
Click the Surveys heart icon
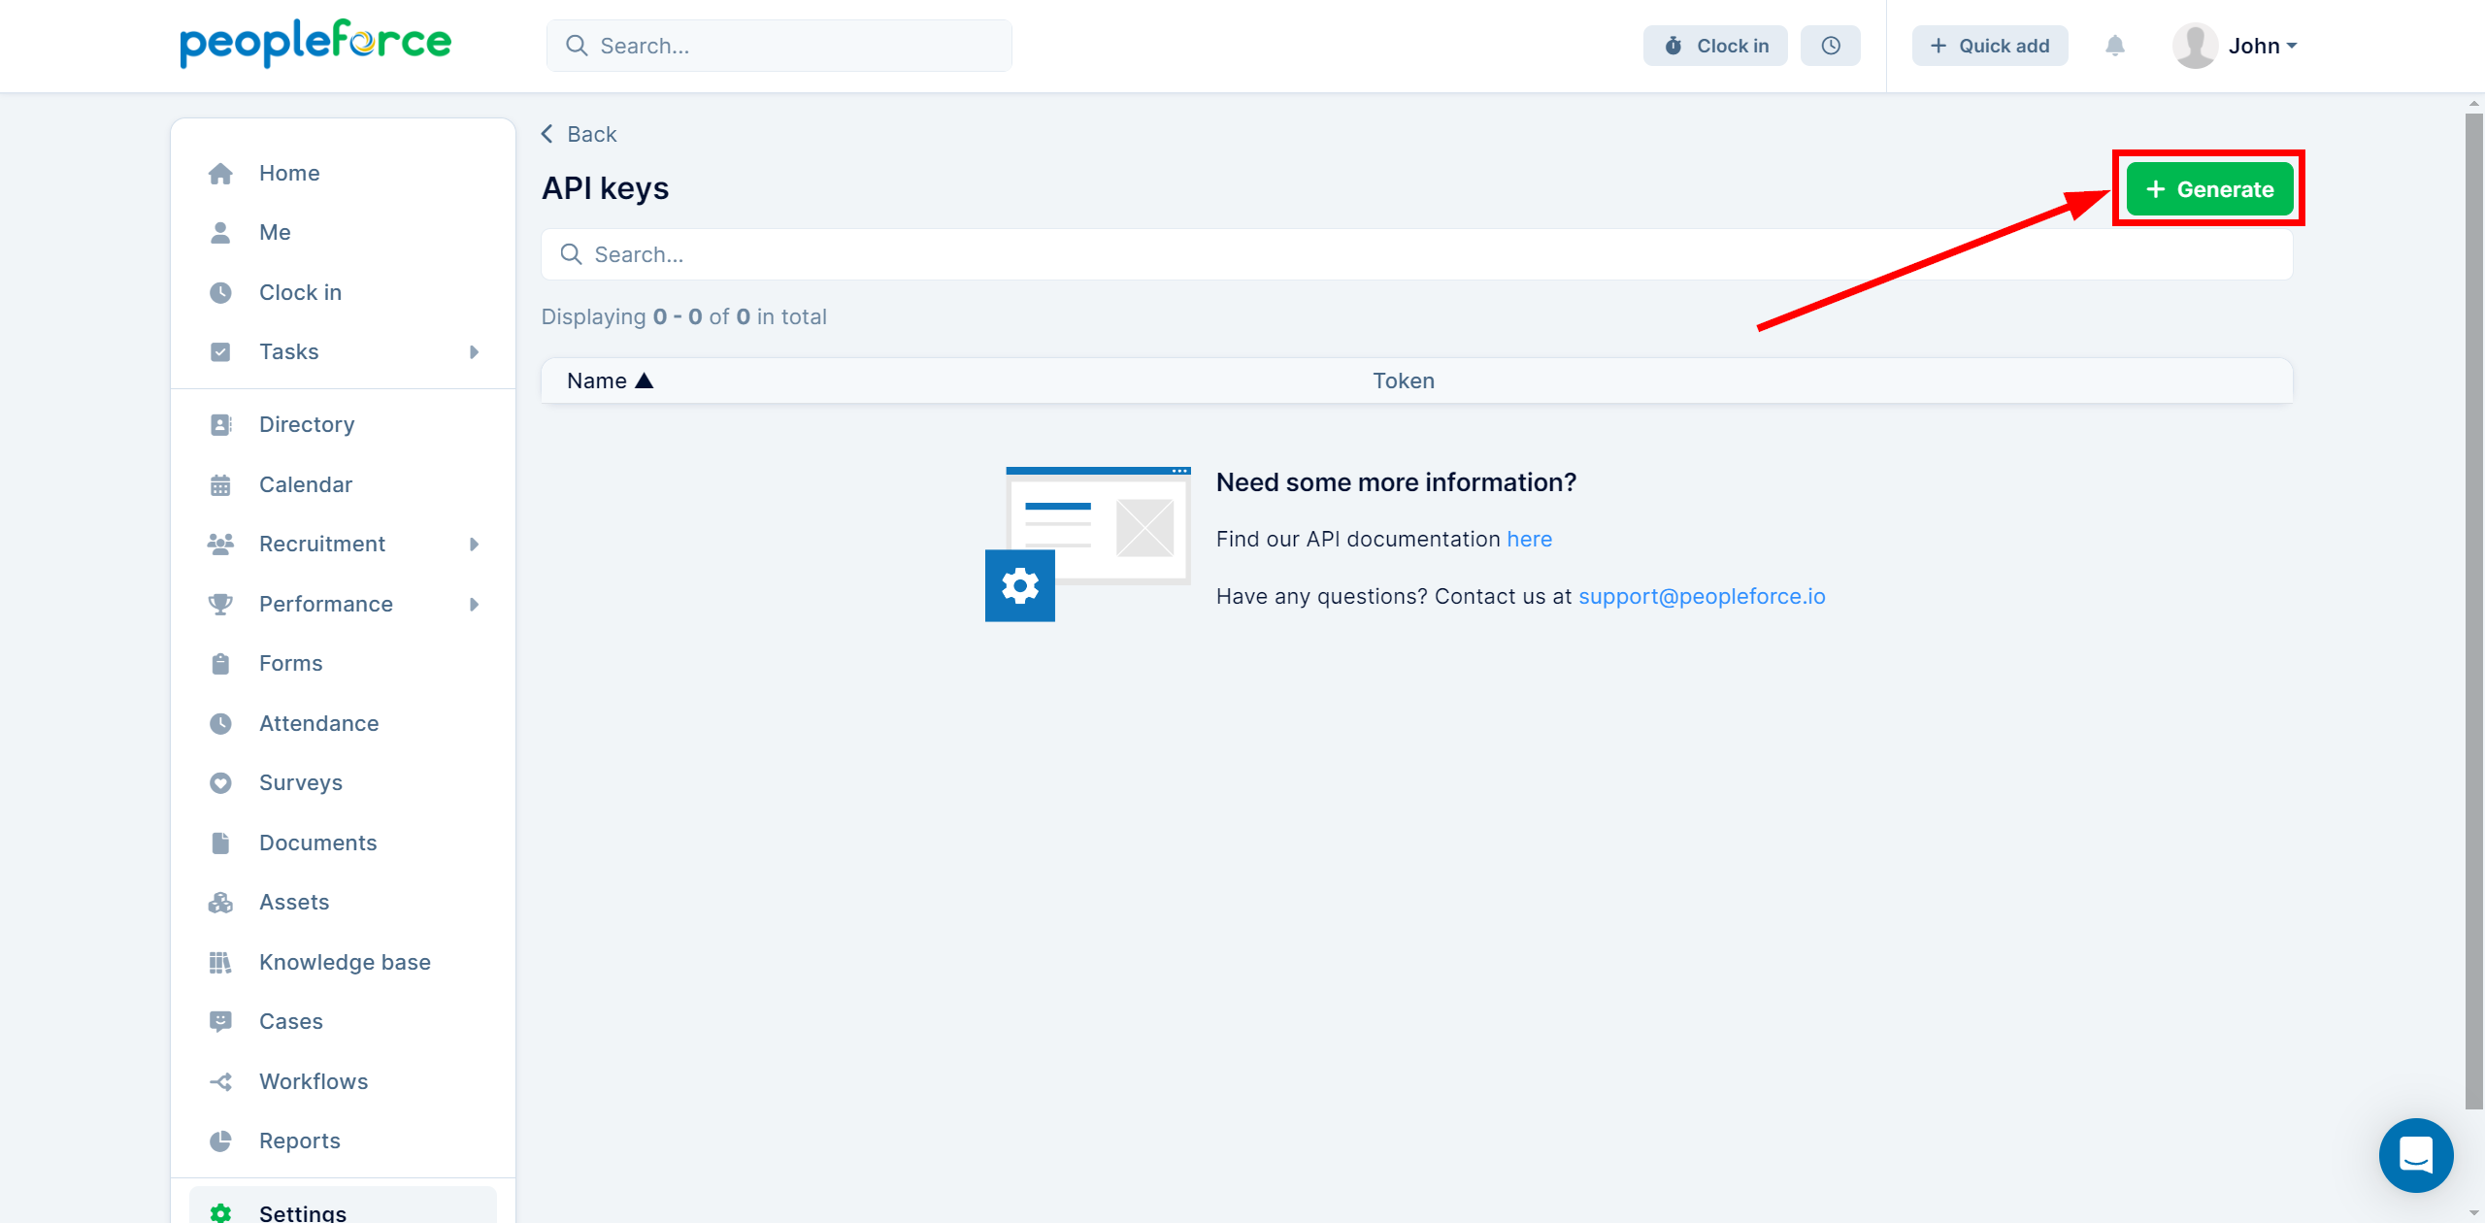tap(220, 783)
